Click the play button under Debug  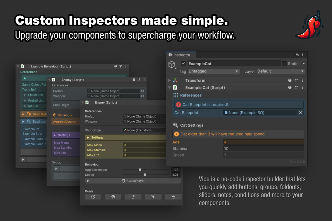56,169
